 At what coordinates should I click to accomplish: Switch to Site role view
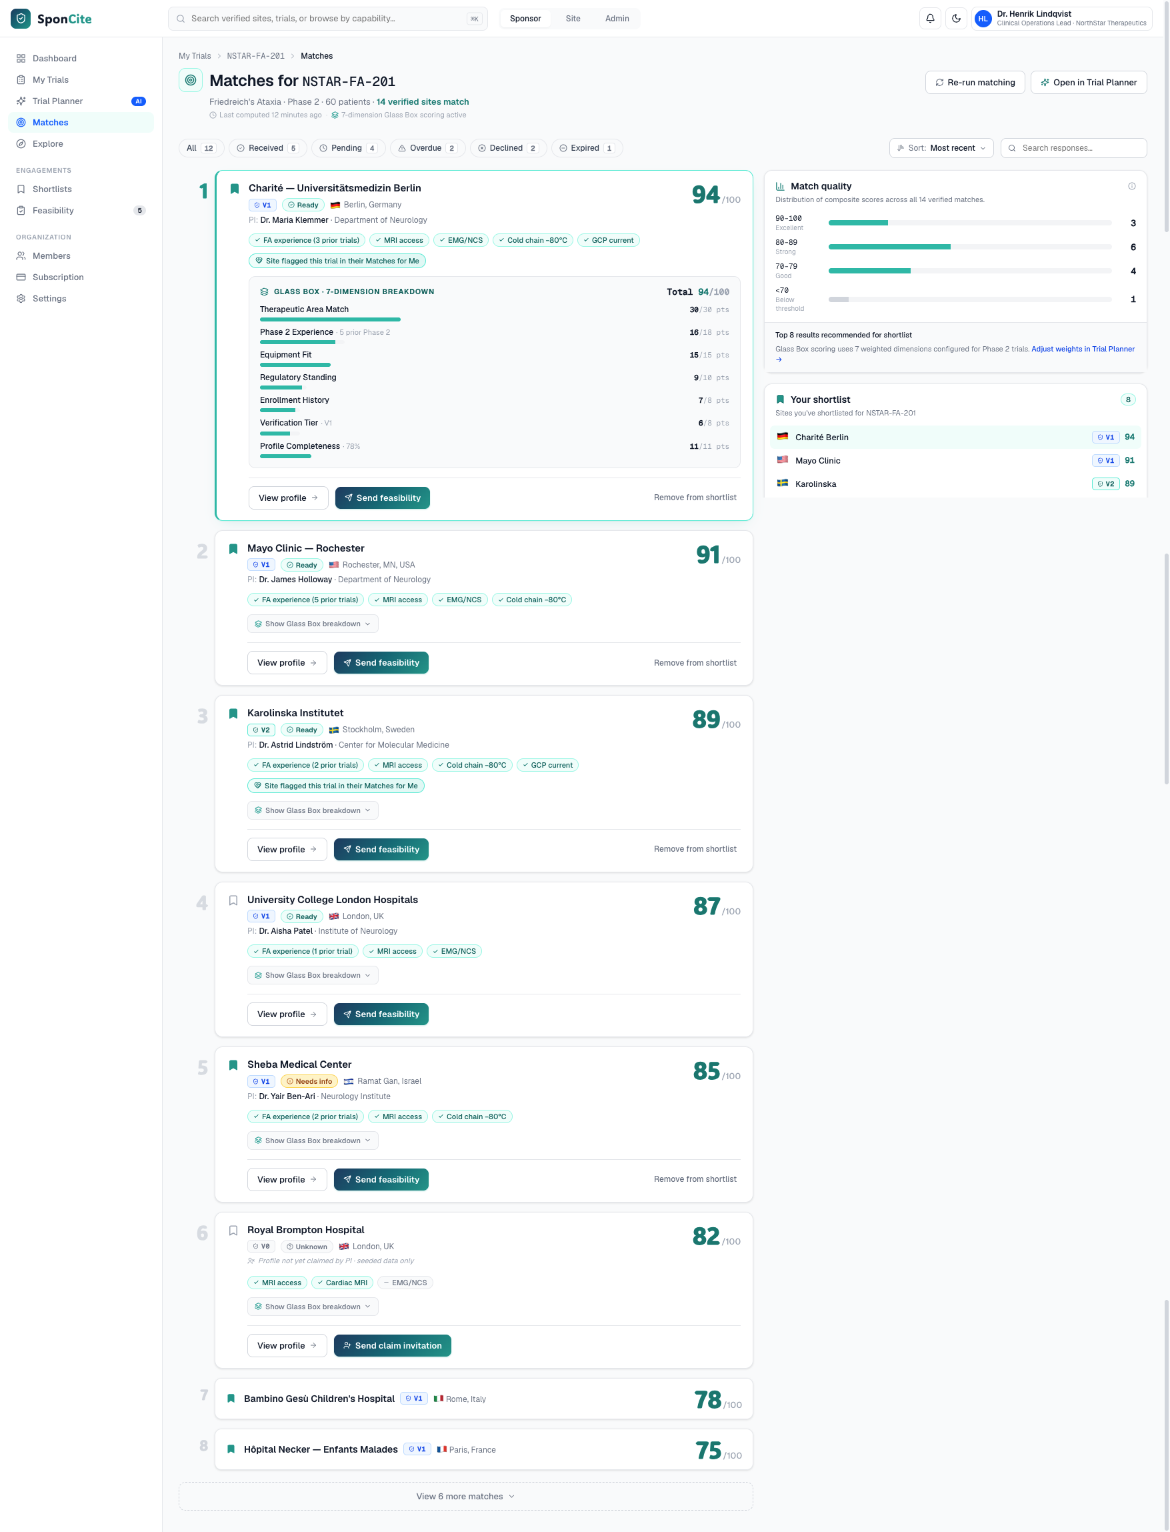point(573,19)
